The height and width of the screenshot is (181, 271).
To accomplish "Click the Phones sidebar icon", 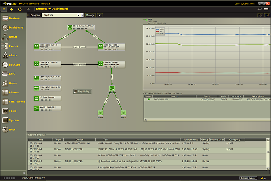I will [x=5, y=93].
